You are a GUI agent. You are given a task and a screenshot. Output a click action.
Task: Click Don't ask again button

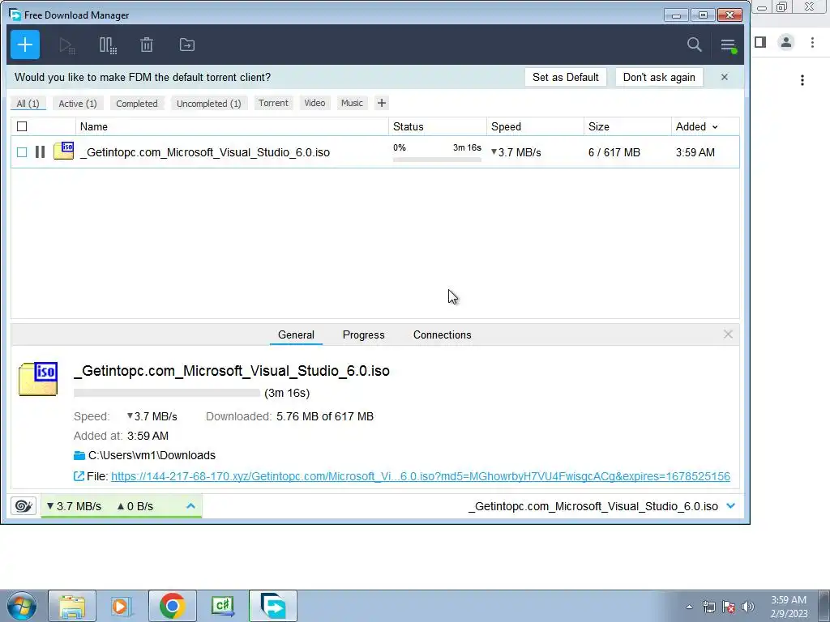[659, 77]
